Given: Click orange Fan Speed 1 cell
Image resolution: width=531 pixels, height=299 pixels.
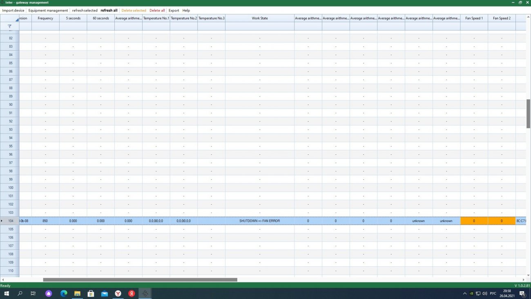Looking at the screenshot, I should [474, 221].
